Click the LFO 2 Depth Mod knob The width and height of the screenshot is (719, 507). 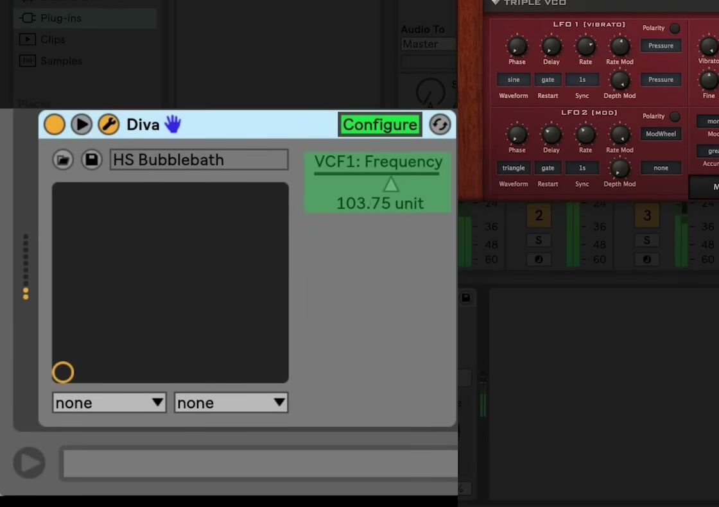pyautogui.click(x=619, y=168)
